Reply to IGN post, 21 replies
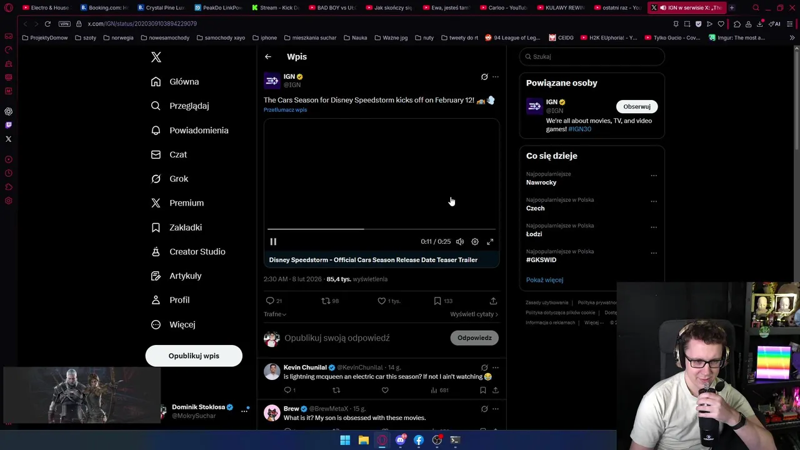 point(274,301)
